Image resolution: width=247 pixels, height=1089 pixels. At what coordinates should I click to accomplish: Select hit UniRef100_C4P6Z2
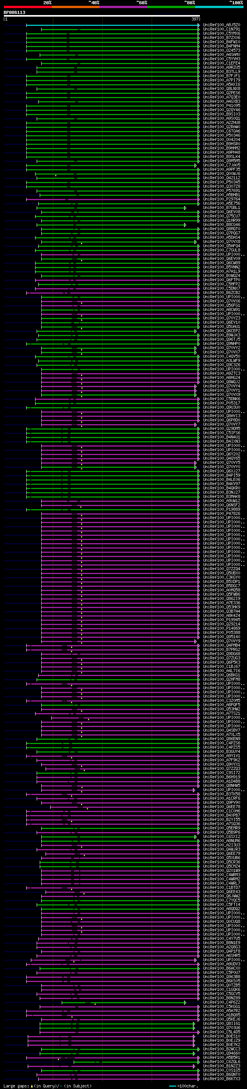(x=222, y=1002)
